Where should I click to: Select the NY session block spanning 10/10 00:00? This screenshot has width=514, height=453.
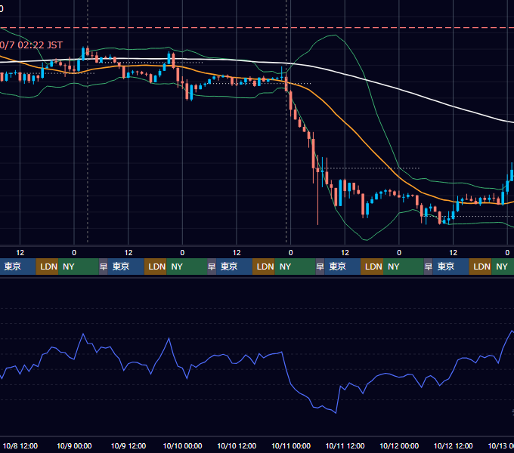187,267
